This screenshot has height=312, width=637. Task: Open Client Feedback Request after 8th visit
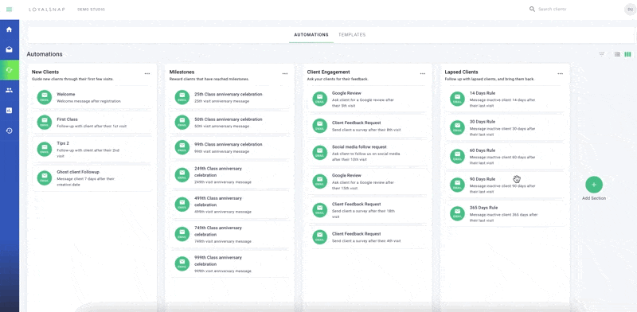tap(368, 126)
